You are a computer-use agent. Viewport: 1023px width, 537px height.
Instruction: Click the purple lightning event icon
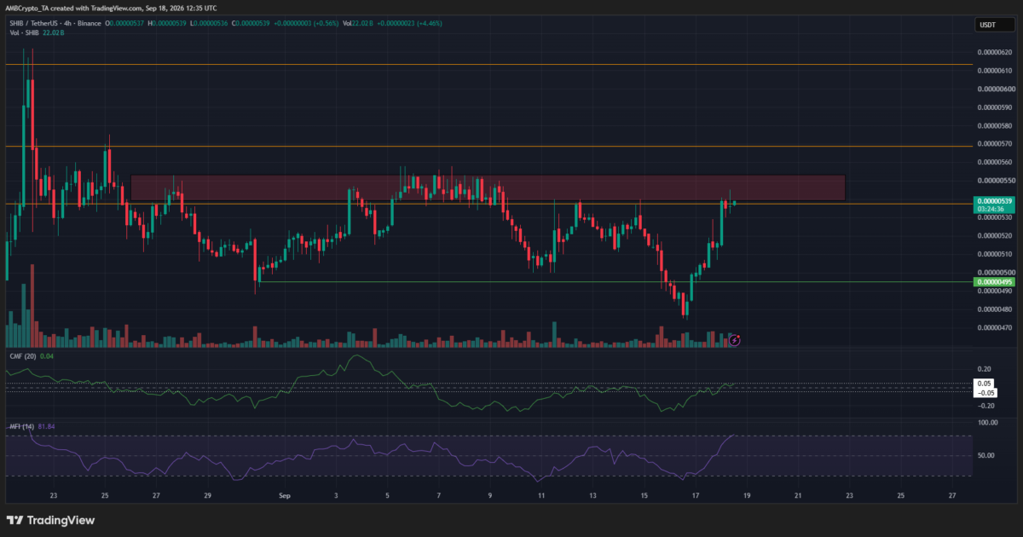735,340
